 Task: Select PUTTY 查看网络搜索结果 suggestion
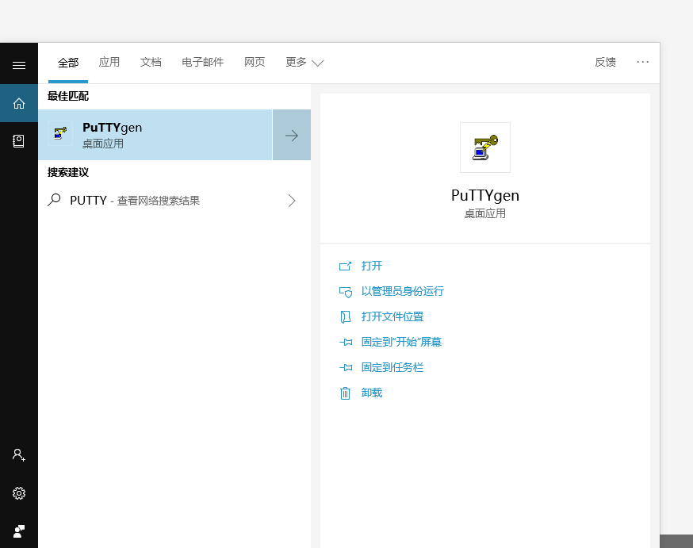(174, 201)
